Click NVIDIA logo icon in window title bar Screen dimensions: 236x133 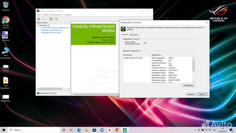[38, 11]
